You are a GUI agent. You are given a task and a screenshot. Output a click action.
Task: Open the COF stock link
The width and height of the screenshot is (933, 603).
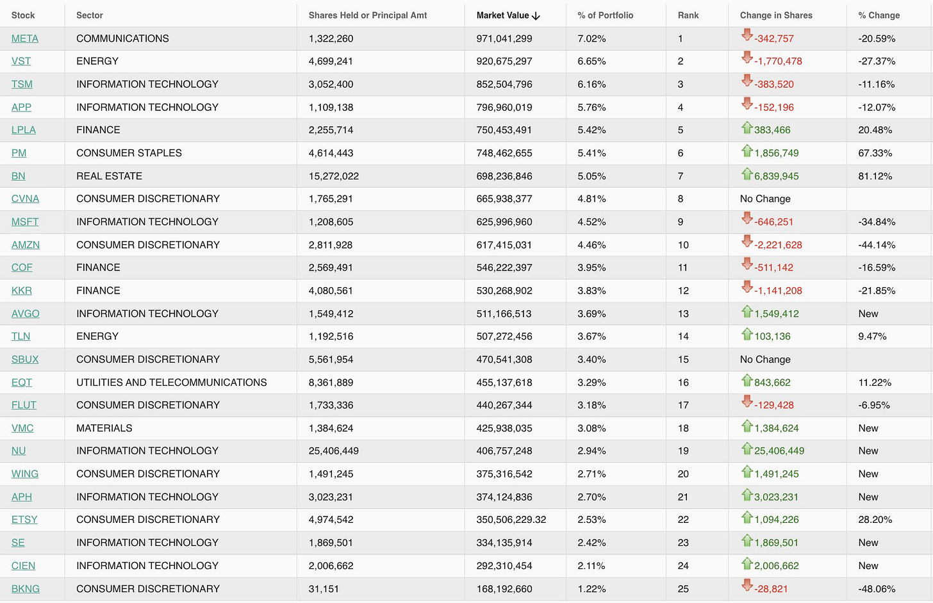pyautogui.click(x=22, y=268)
